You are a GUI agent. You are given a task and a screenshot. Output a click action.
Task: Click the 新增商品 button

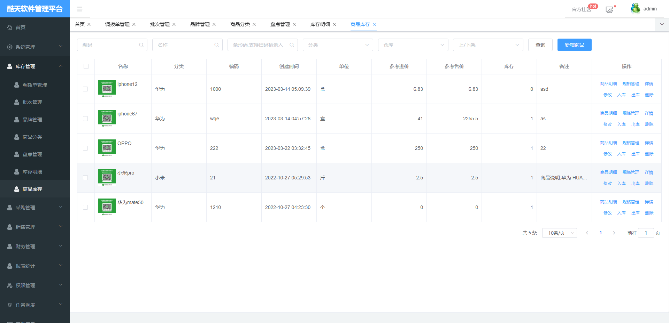point(574,45)
